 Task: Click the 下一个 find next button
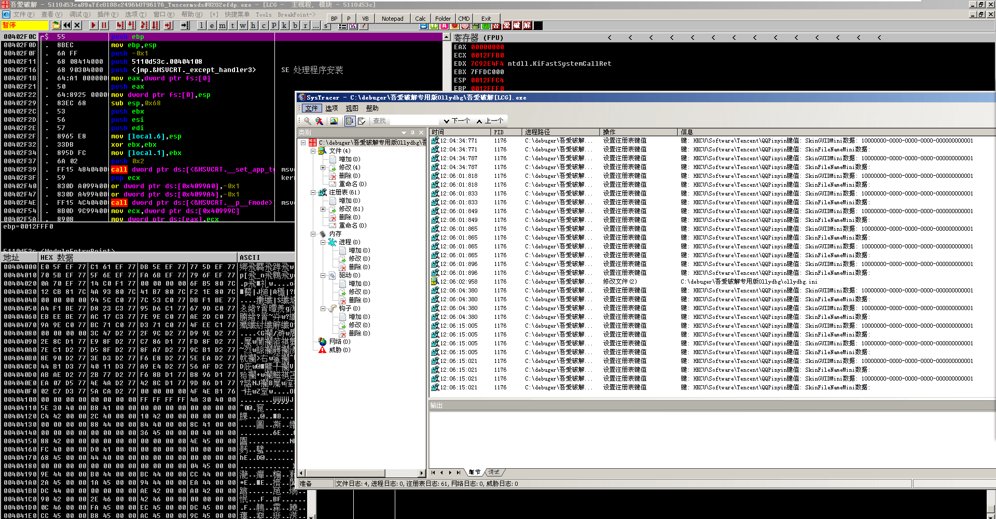coord(457,121)
